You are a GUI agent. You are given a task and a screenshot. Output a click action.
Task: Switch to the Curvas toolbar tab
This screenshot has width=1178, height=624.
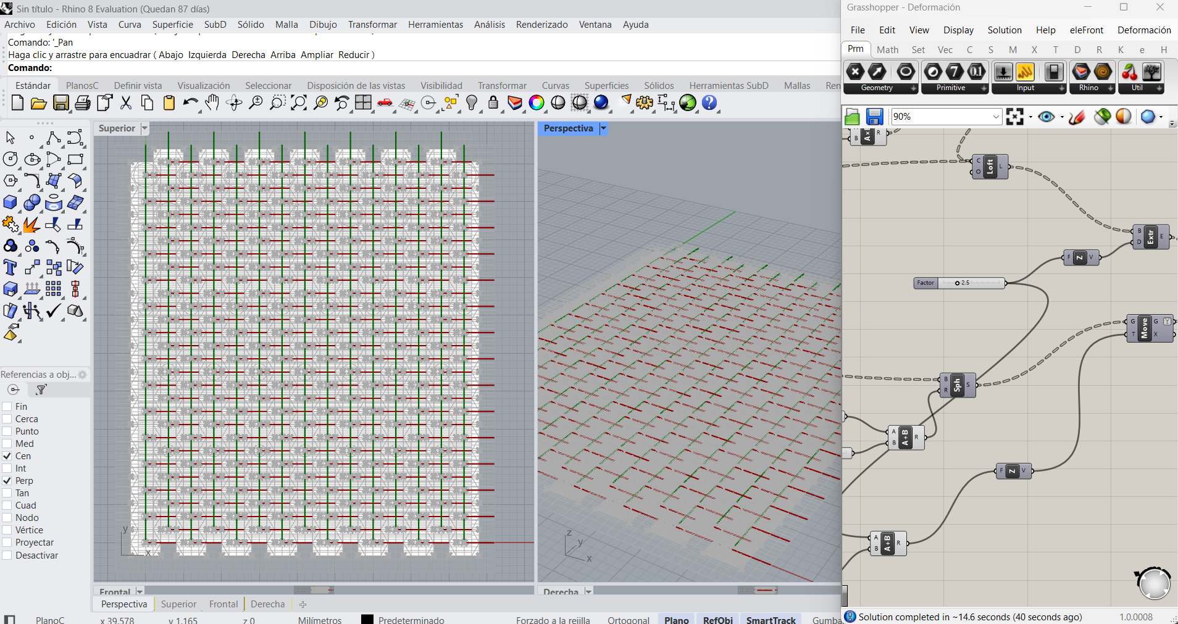click(x=555, y=86)
